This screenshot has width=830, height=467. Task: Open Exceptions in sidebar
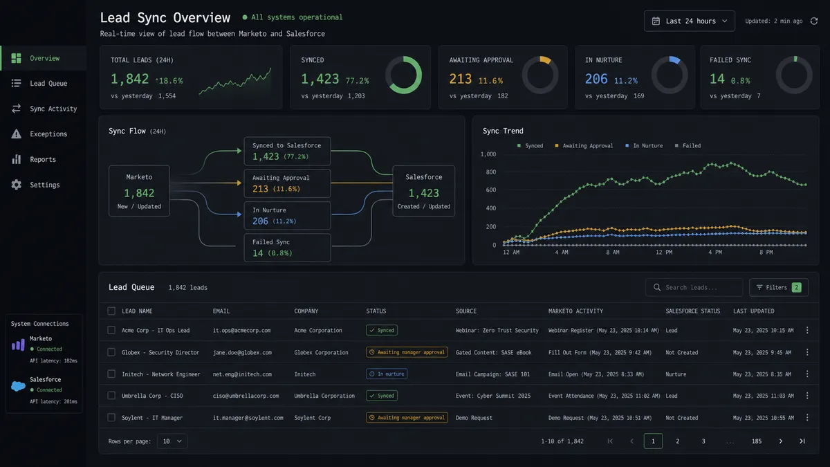point(43,134)
